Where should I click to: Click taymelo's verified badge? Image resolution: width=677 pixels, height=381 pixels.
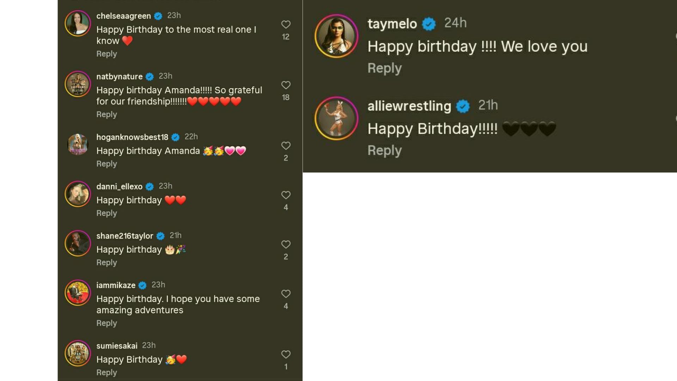[428, 23]
